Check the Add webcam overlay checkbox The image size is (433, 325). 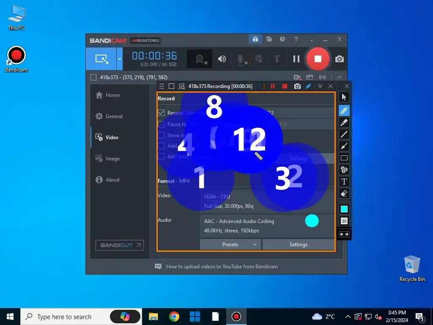click(x=161, y=157)
